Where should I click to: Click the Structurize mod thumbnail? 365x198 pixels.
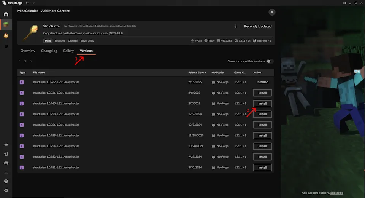pos(30,32)
